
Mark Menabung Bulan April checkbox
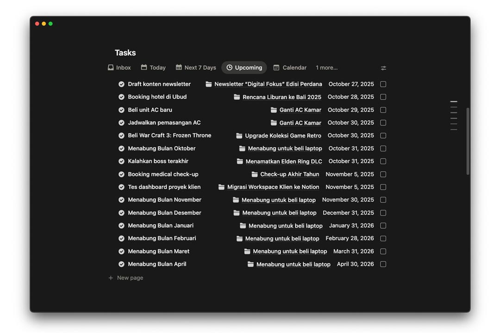click(x=383, y=264)
